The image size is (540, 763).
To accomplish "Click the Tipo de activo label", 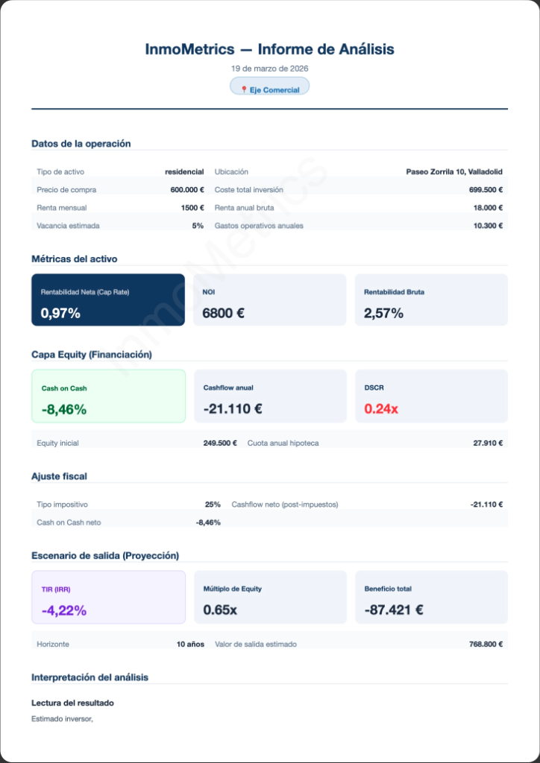I will click(60, 172).
